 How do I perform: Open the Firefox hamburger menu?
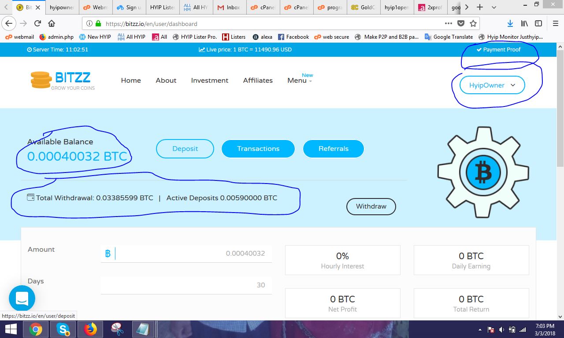[x=556, y=23]
